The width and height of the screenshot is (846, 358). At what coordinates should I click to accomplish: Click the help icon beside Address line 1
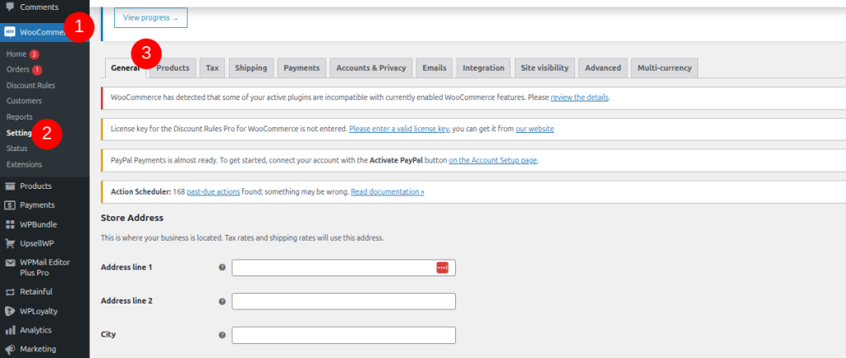pyautogui.click(x=221, y=267)
